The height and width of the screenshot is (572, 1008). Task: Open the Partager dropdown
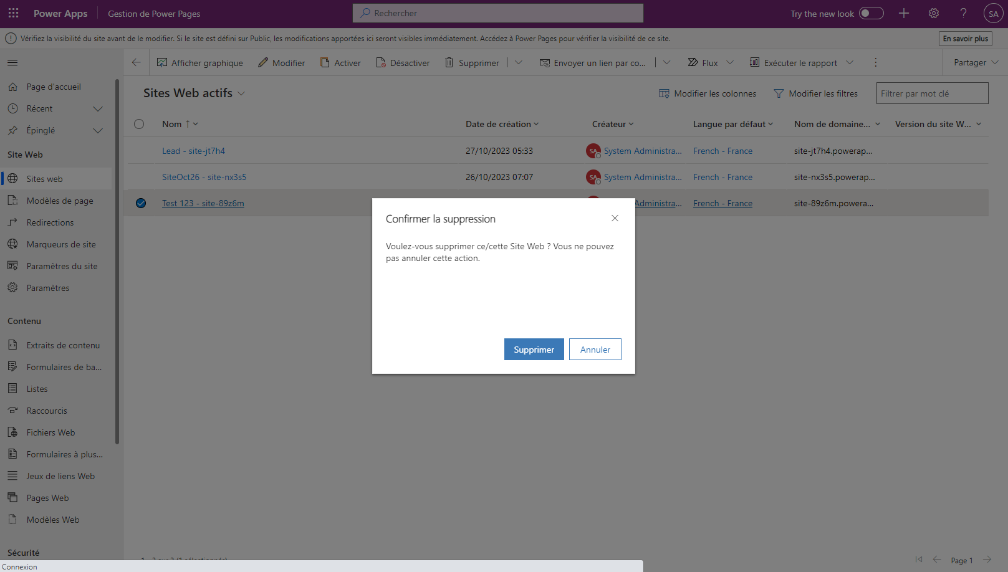(x=976, y=62)
